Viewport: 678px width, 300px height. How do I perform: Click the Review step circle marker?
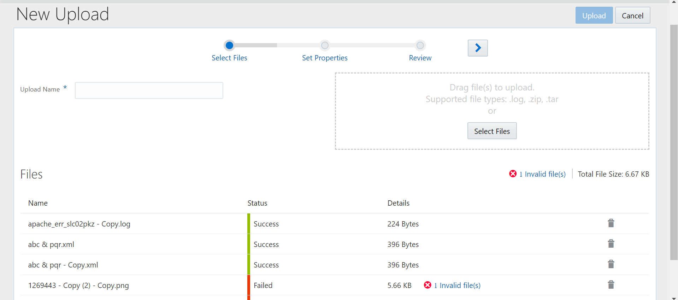pyautogui.click(x=420, y=45)
